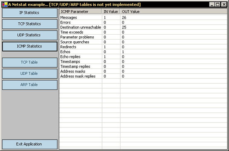Sort by OUT Value column header
This screenshot has width=229, height=151.
click(x=174, y=12)
